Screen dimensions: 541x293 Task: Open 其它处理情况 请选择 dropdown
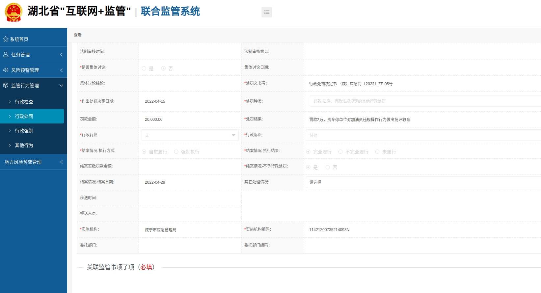(x=423, y=182)
